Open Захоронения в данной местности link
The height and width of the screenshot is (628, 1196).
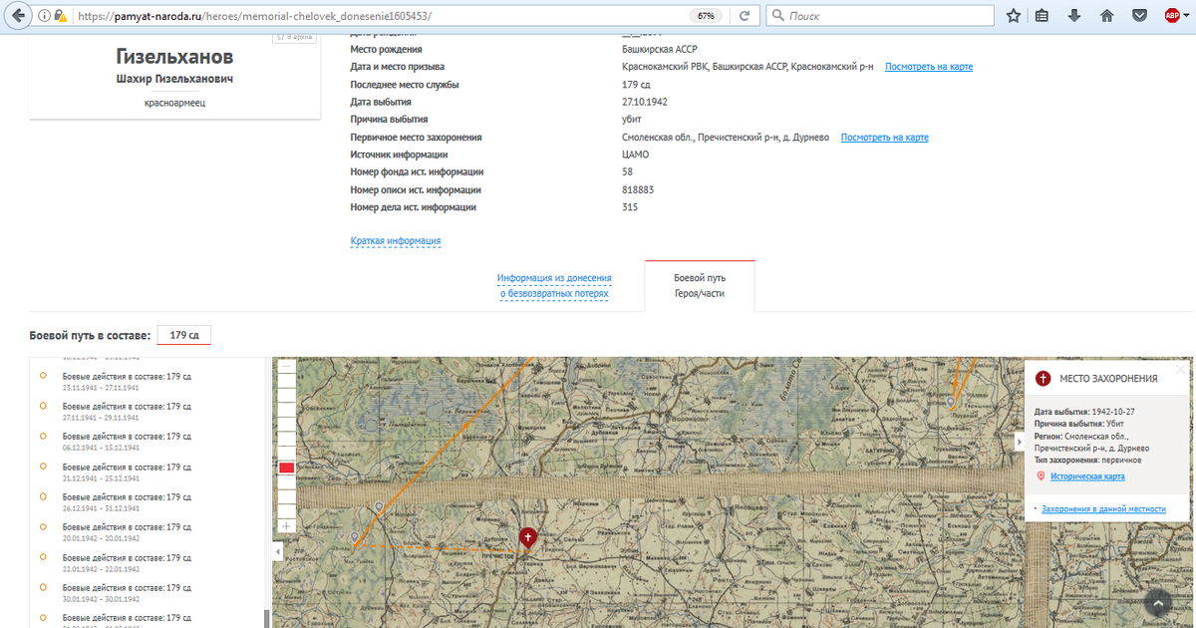coord(1103,508)
